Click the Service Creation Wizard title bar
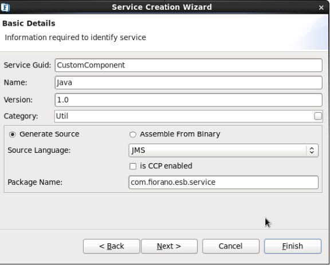330x265 pixels. [162, 7]
